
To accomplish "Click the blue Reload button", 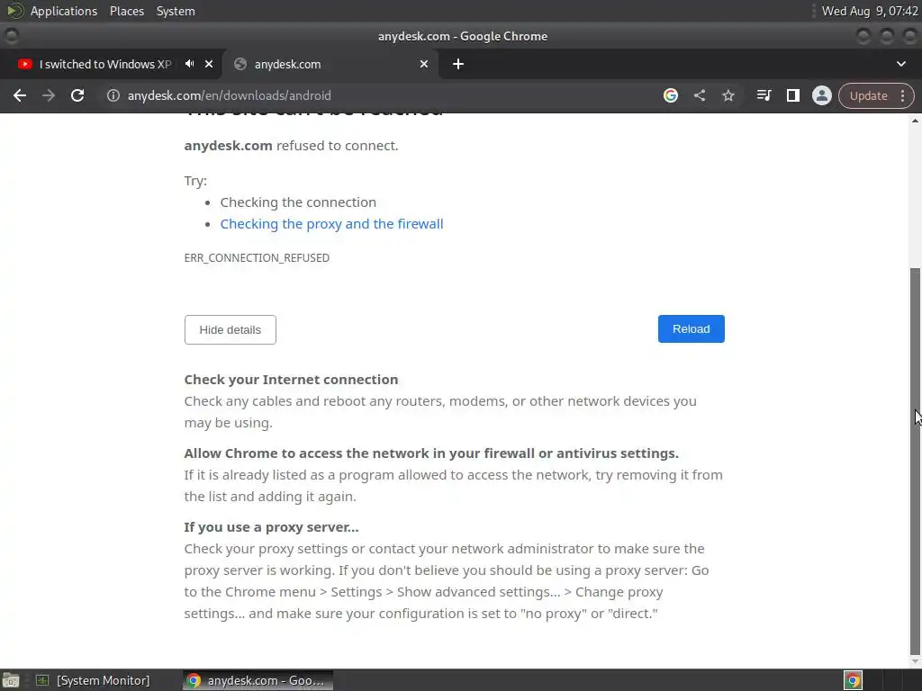I will [x=691, y=329].
